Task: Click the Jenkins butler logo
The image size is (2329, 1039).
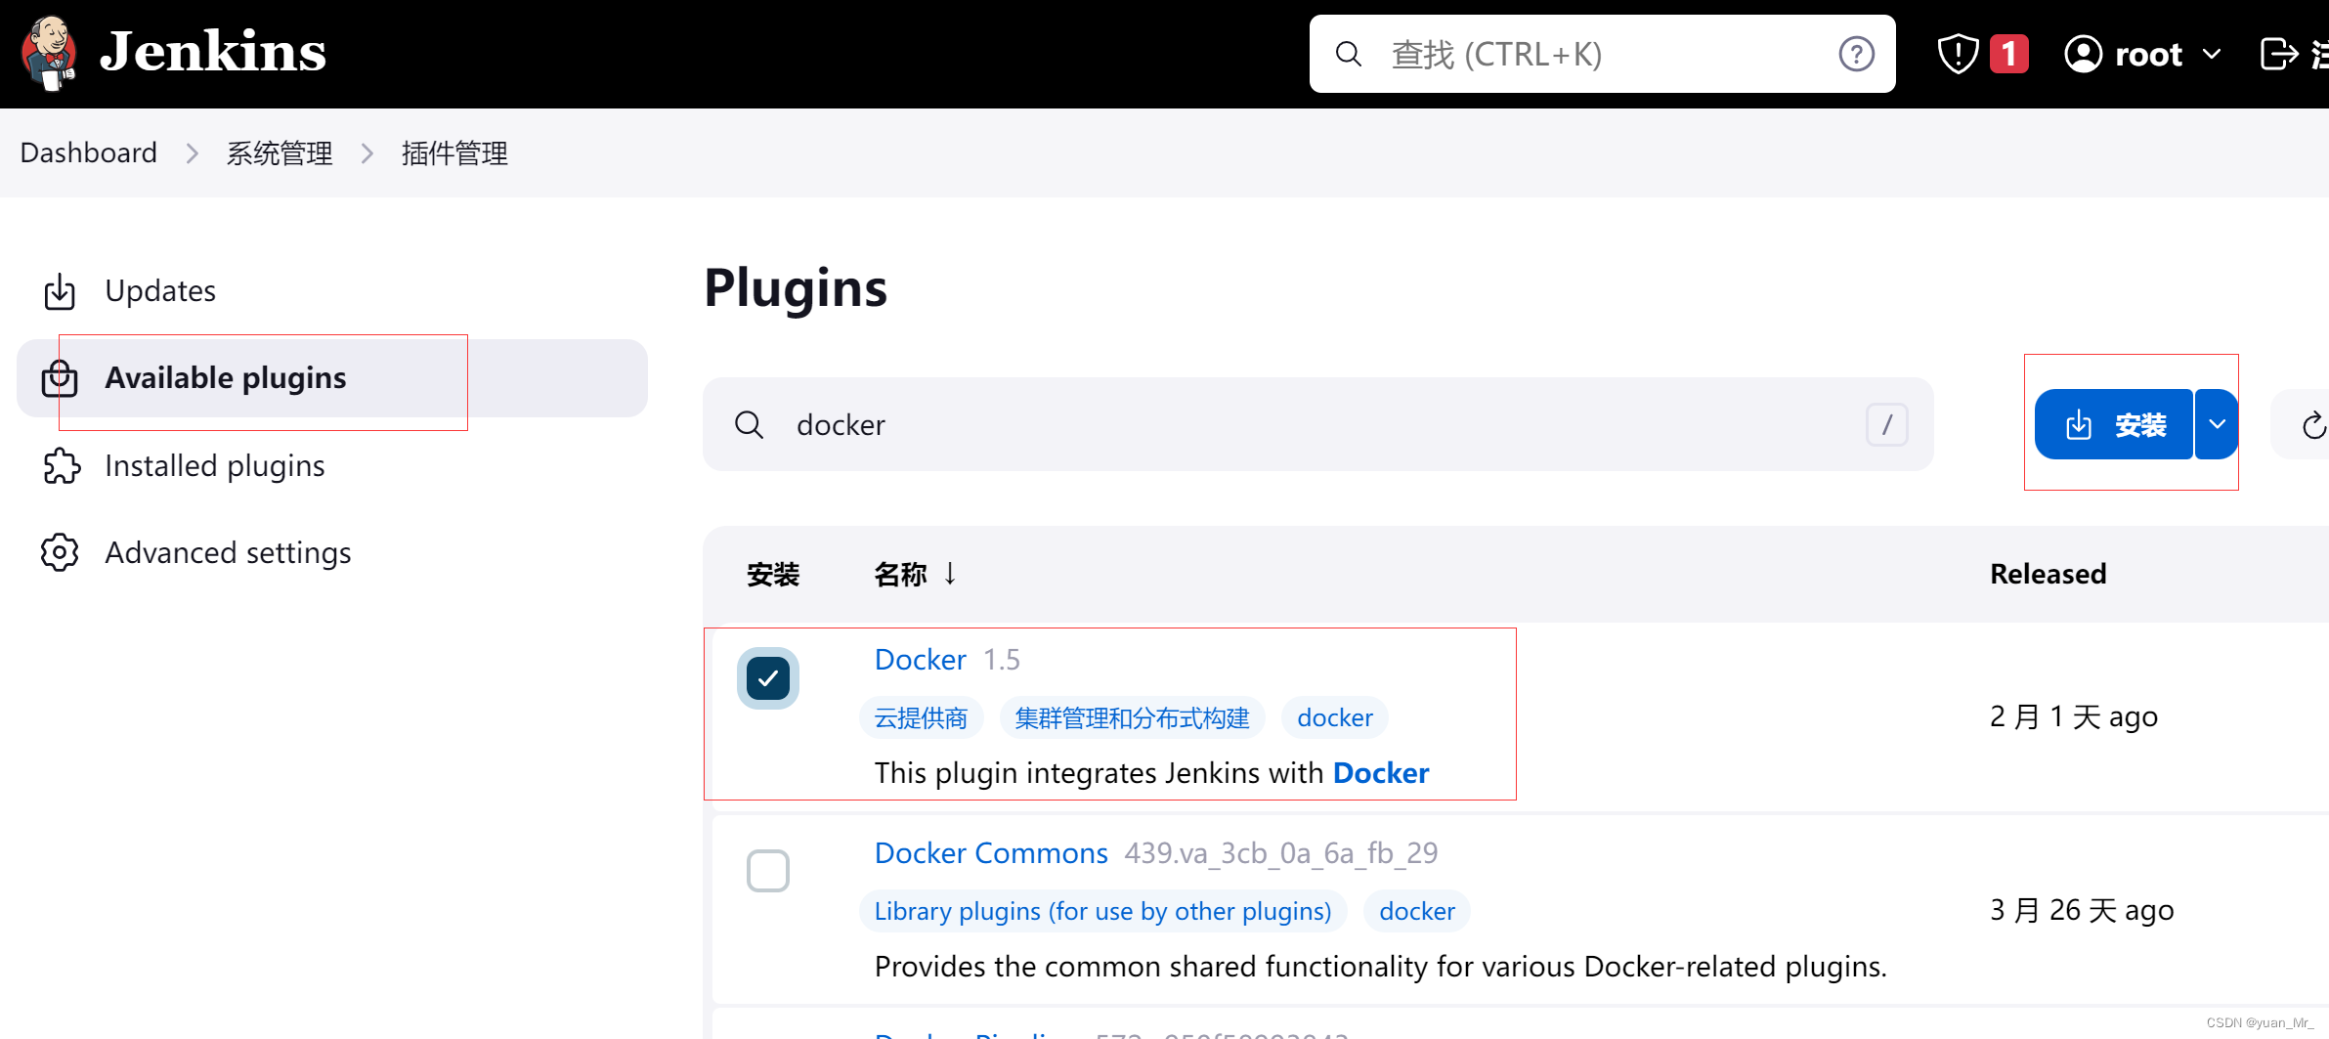Action: pyautogui.click(x=49, y=54)
